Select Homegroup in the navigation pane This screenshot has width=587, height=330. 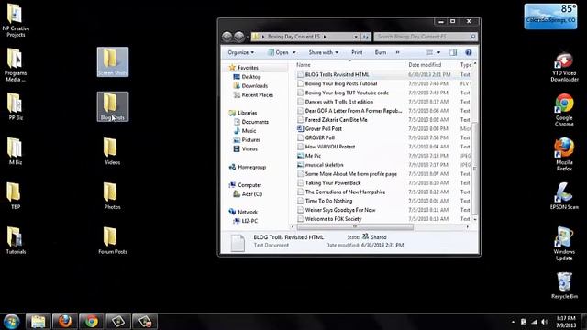pos(248,167)
